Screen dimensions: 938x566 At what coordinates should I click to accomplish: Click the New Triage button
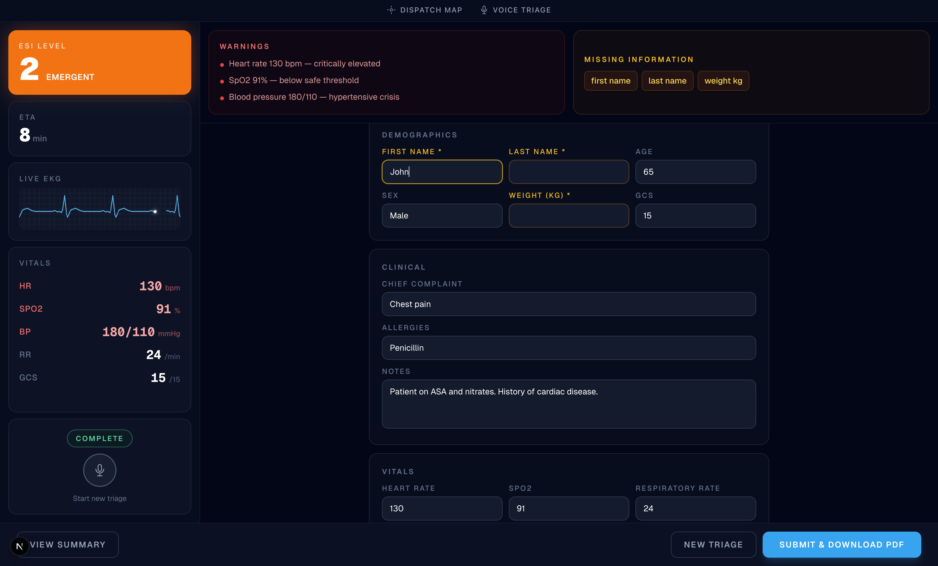[713, 544]
